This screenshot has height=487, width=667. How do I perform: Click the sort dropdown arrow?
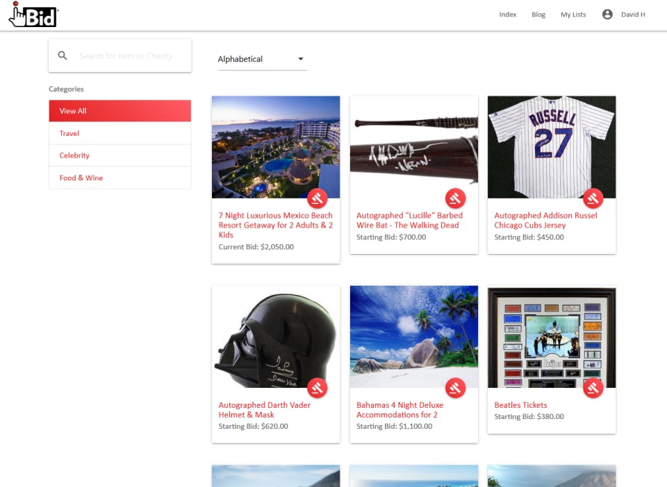click(301, 59)
